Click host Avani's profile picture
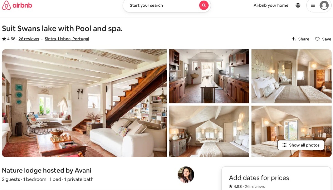Screen dimensions: 333x190 coord(186,175)
